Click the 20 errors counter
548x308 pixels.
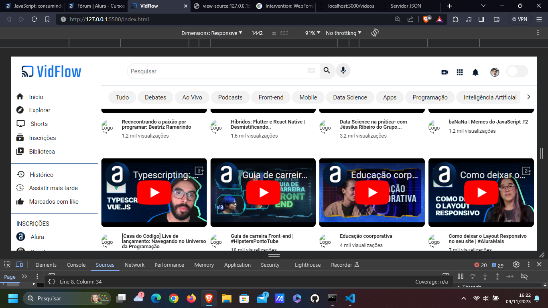coord(481,265)
